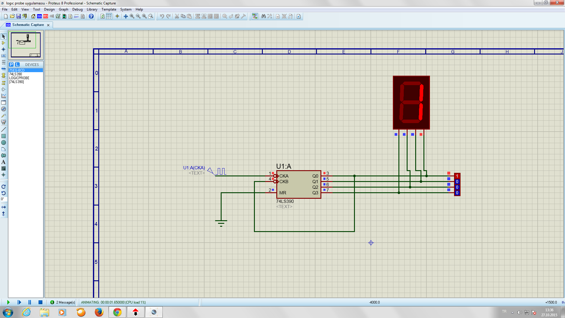The width and height of the screenshot is (565, 318).
Task: Open Library manager with L button
Action: click(17, 64)
